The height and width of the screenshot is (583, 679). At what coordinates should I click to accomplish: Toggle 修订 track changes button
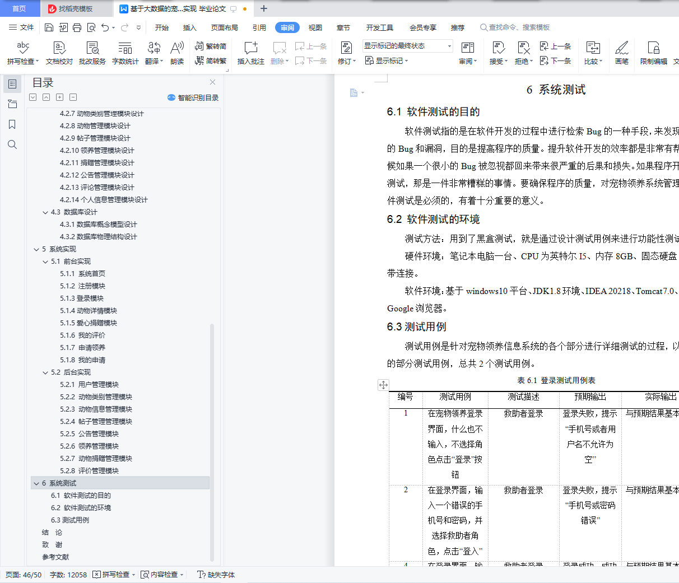coord(346,48)
